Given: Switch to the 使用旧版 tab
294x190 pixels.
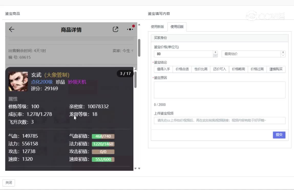Looking at the screenshot, I should click(x=177, y=27).
